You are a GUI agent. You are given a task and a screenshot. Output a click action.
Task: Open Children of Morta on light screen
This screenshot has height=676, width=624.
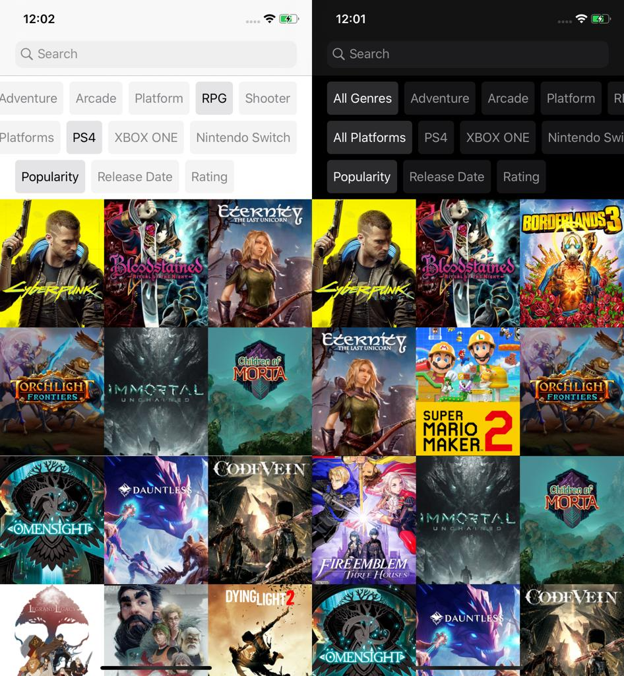pyautogui.click(x=260, y=391)
